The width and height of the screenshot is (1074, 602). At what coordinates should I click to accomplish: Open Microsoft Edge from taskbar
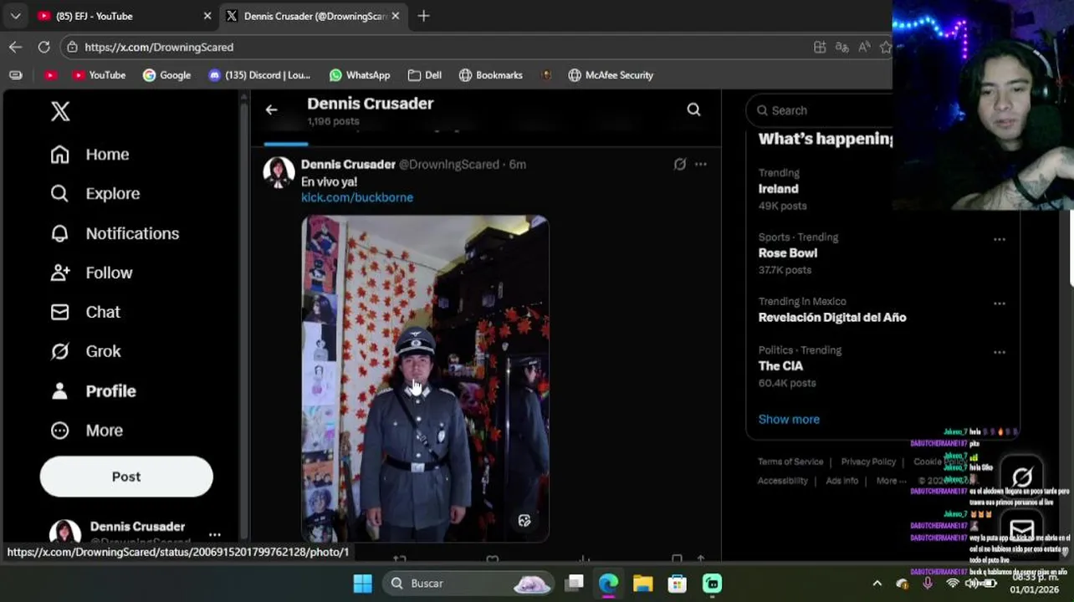coord(608,584)
